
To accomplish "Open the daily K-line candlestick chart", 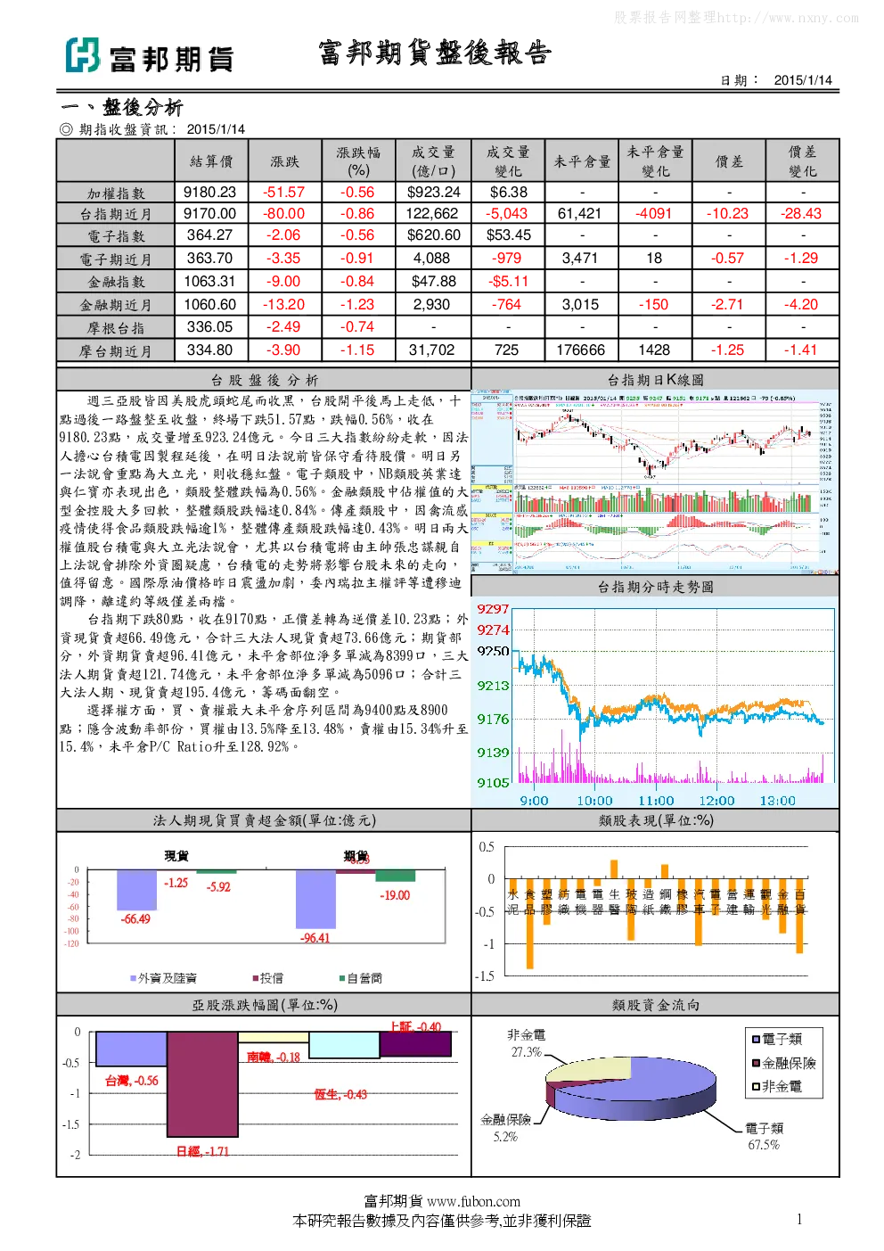I will tap(655, 481).
